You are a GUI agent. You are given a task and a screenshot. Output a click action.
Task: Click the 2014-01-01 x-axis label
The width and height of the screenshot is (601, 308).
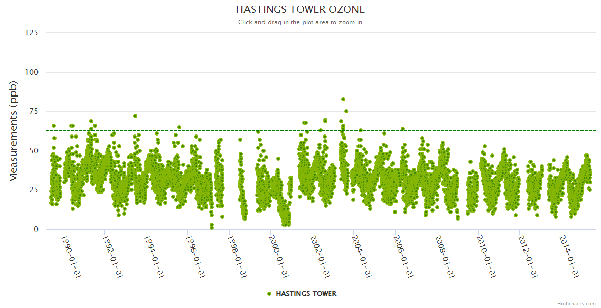coord(570,256)
